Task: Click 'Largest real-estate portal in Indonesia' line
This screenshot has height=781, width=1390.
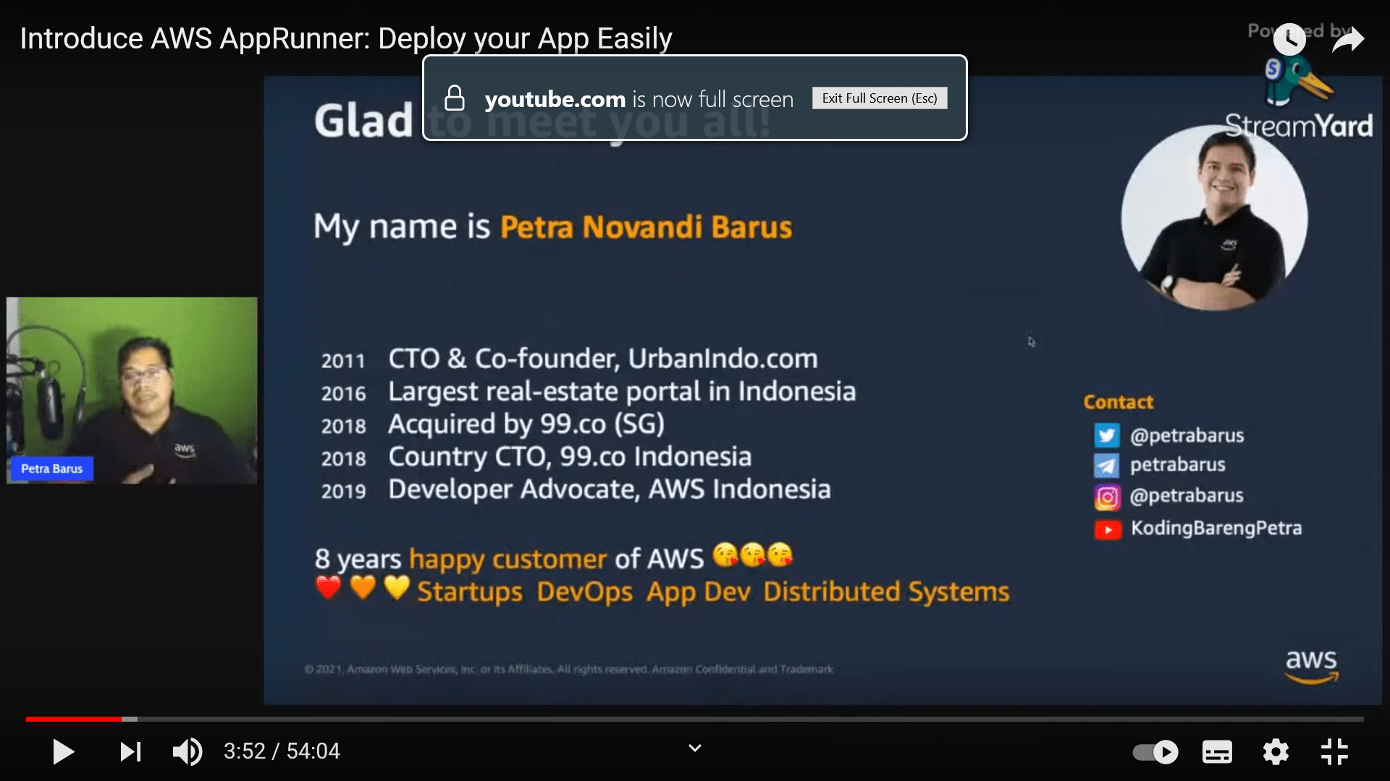Action: click(622, 391)
